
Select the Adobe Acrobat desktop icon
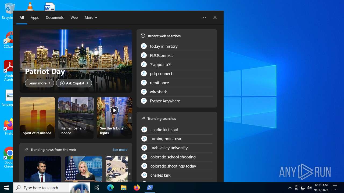[9, 70]
